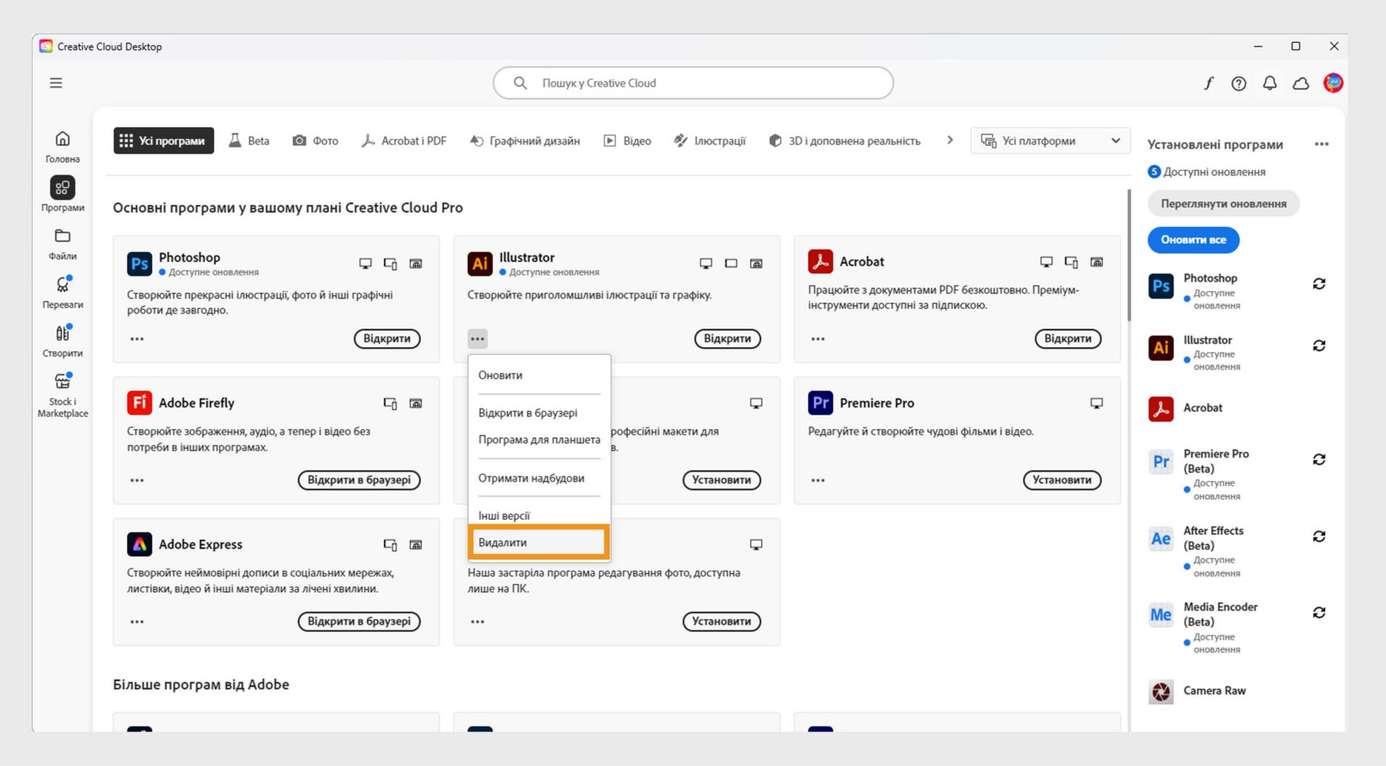Viewport: 1386px width, 766px height.
Task: Choose Інші версії in the menu
Action: click(504, 515)
